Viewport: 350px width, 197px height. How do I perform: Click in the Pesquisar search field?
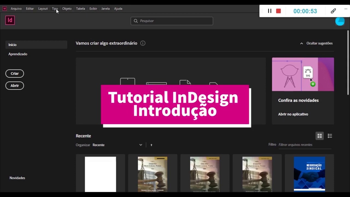[x=172, y=21]
